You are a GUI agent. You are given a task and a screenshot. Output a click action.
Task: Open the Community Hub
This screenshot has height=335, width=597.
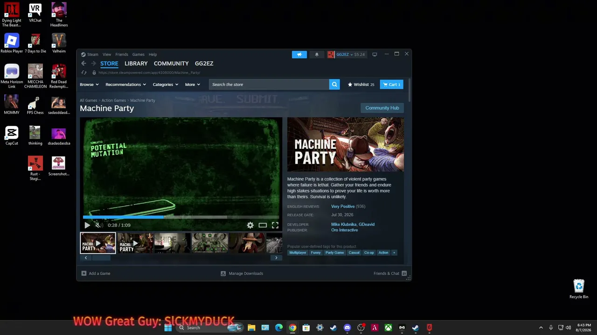click(382, 108)
